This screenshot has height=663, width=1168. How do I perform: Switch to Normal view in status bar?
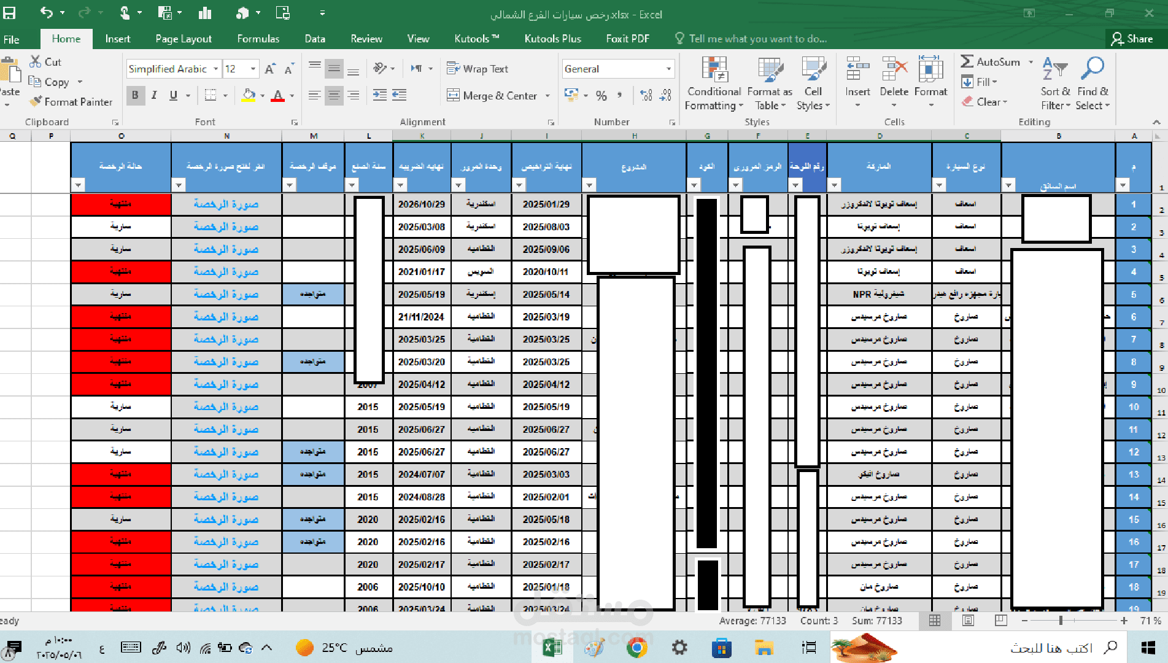935,621
